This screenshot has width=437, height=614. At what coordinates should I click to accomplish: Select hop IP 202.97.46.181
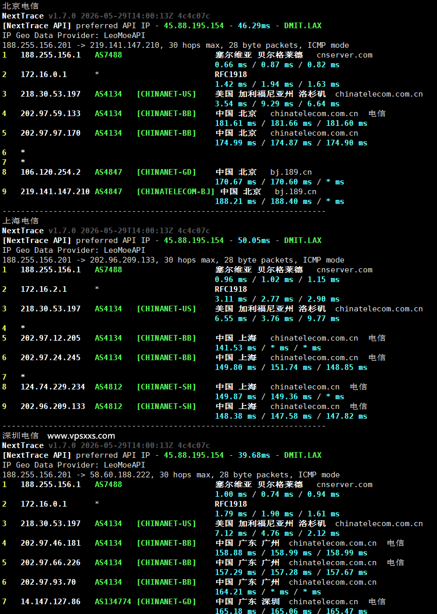tap(50, 543)
